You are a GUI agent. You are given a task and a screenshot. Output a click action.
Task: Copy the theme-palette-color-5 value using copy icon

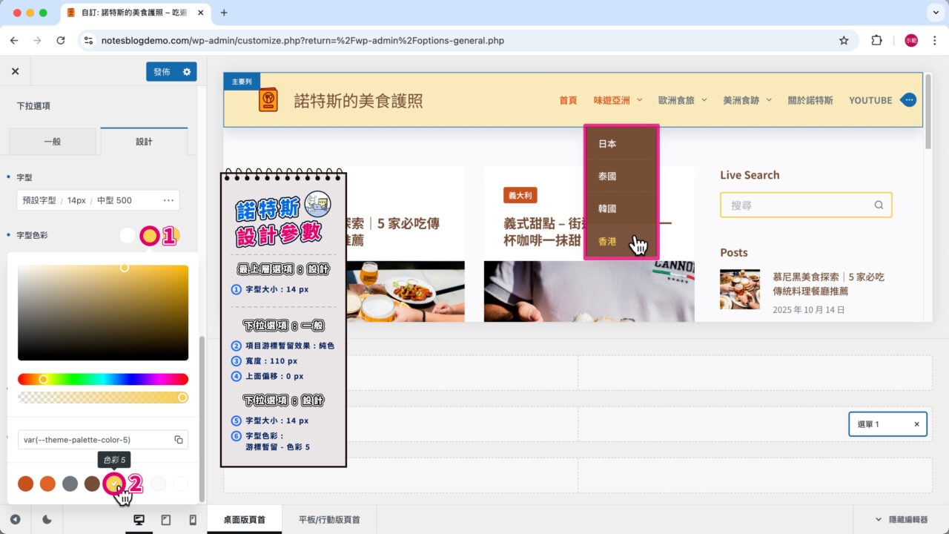point(178,439)
